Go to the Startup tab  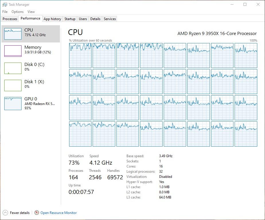pos(70,19)
